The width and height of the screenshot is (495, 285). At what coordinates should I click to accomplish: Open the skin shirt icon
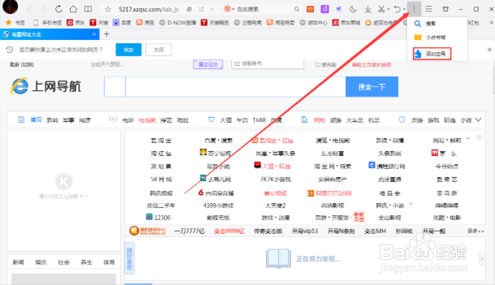446,9
